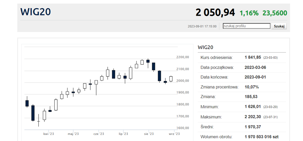Click the 2023-09-01 17:15:00 timestamp
The height and width of the screenshot is (141, 303).
[x=202, y=27]
